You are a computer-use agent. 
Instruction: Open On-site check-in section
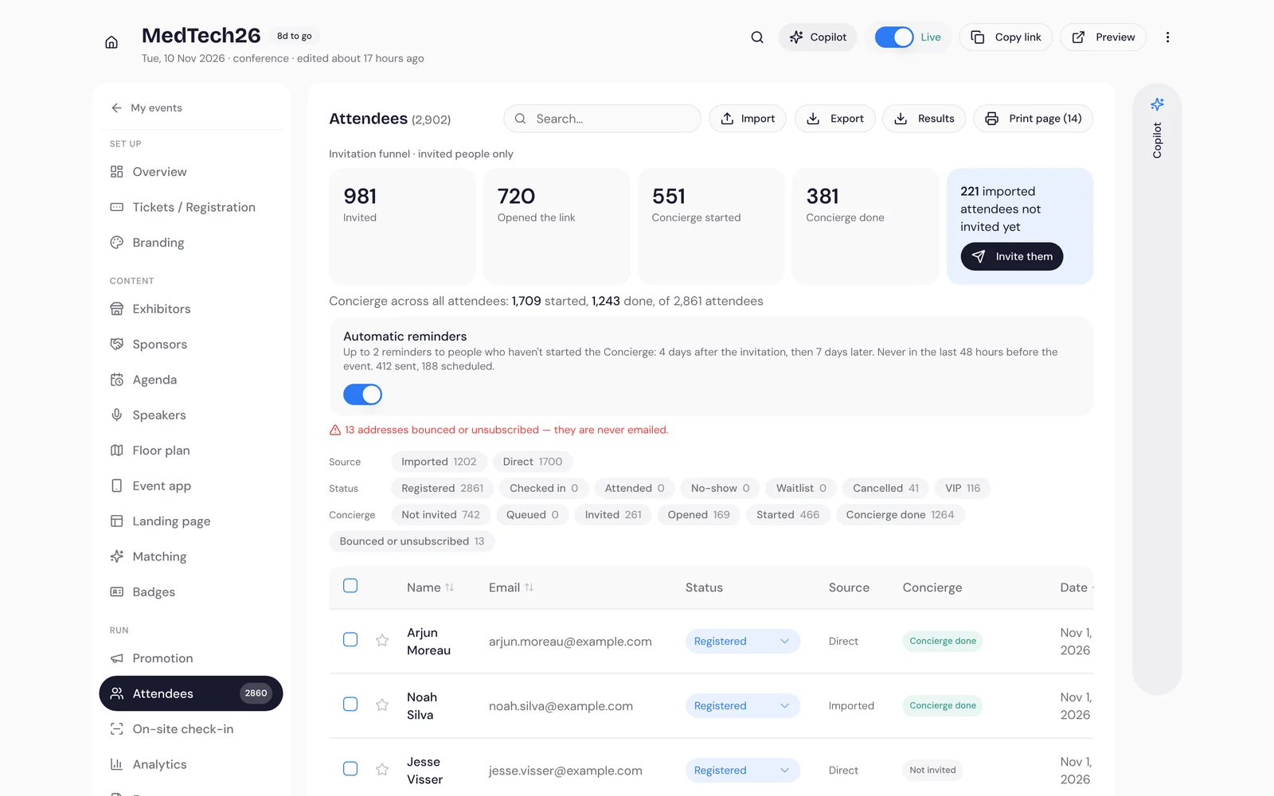tap(191, 729)
